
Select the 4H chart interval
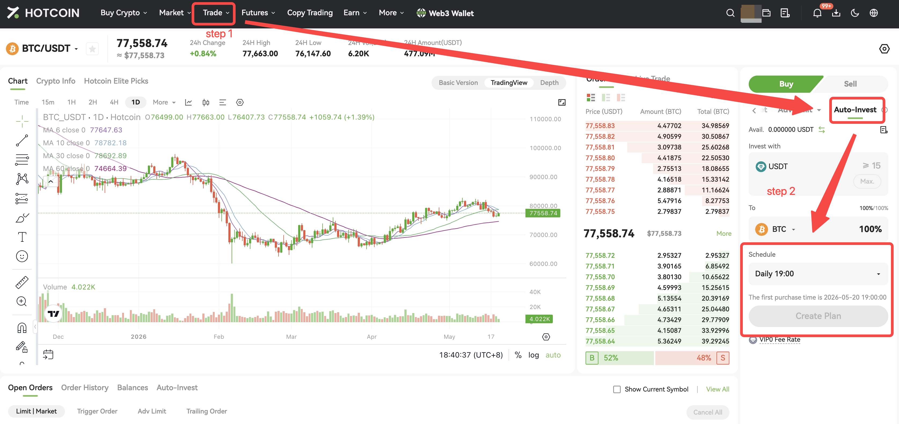[x=114, y=102]
